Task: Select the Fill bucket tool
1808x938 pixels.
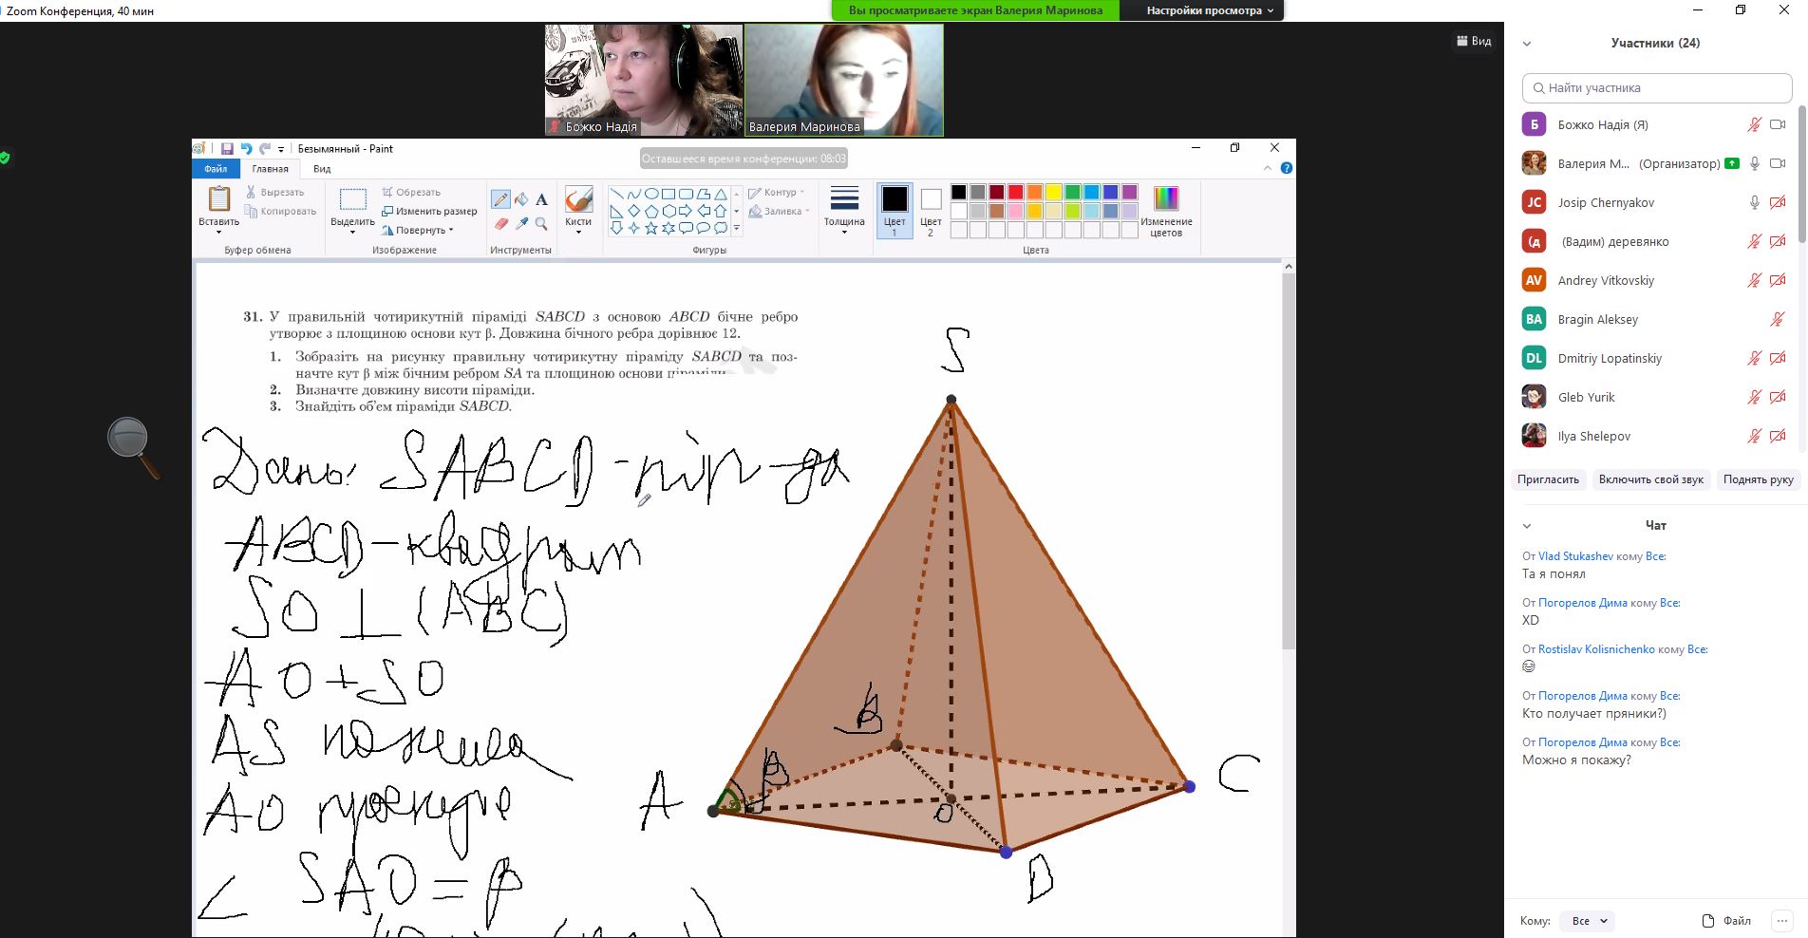Action: 521,199
